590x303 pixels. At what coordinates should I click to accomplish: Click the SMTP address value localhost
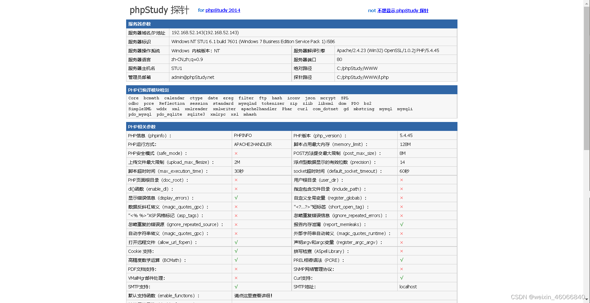click(x=408, y=287)
